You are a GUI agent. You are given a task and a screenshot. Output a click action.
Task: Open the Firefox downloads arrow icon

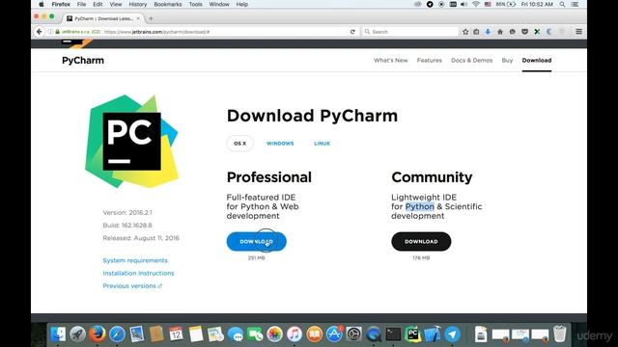(x=488, y=32)
